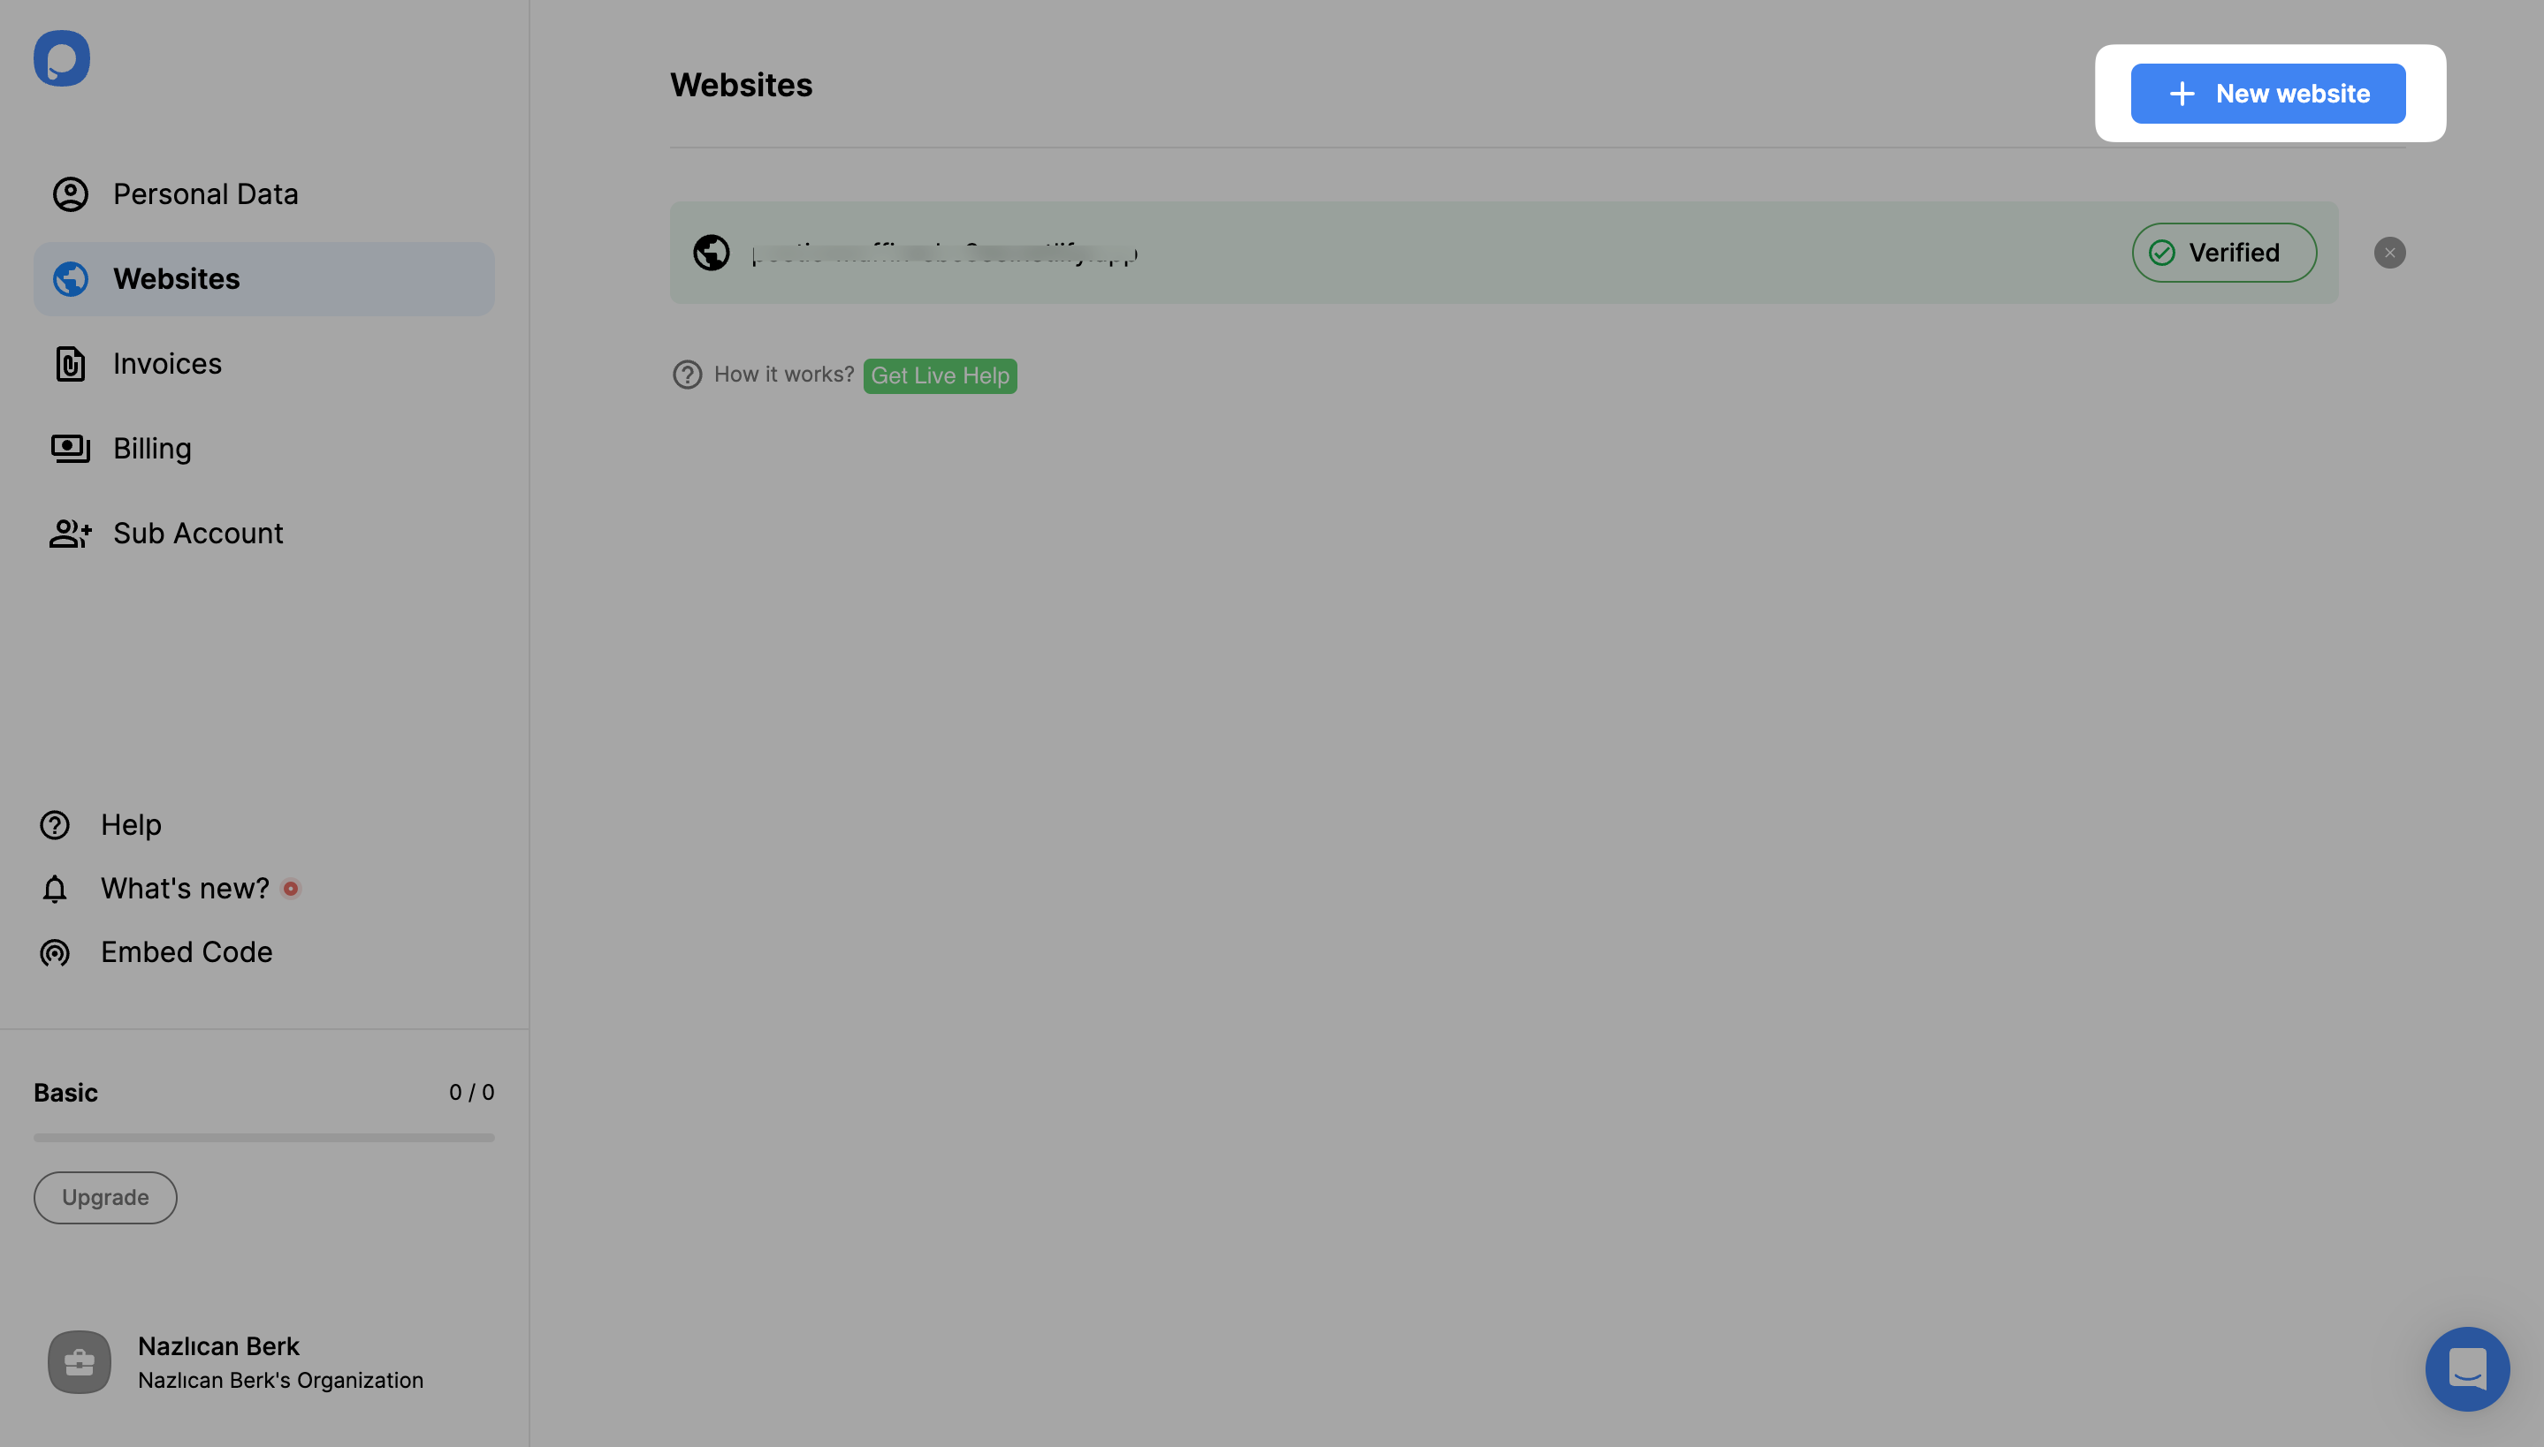Screen dimensions: 2544x1447
Task: Expand the Basic plan details
Action: click(x=65, y=1091)
